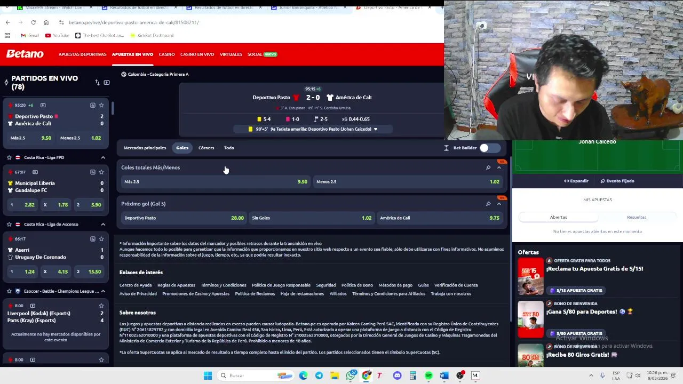The width and height of the screenshot is (683, 384).
Task: Select Sin Goles at 1.02
Action: (x=312, y=218)
